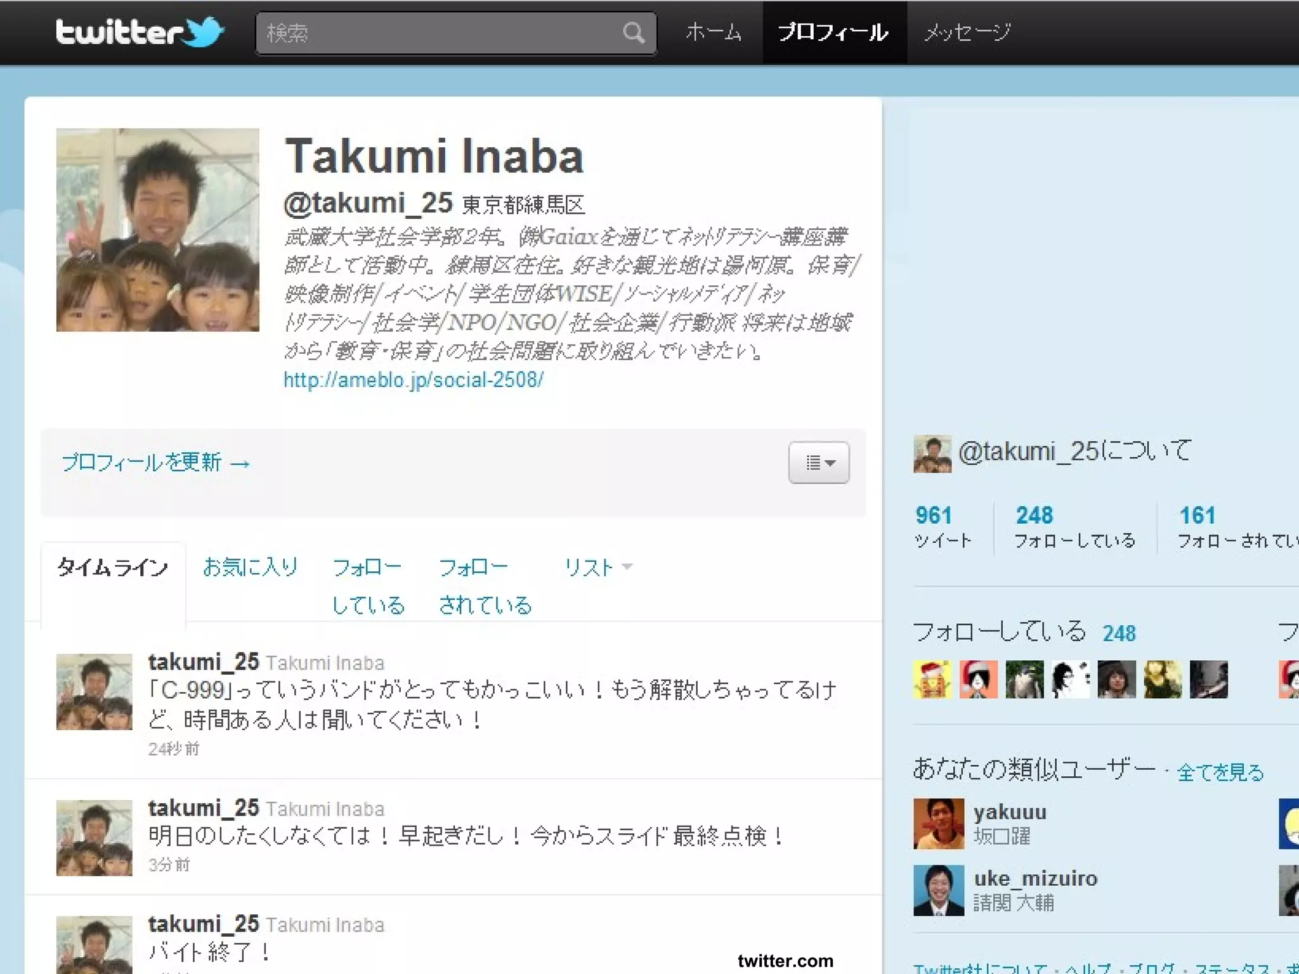This screenshot has width=1299, height=974.
Task: Focus the 検索 search field
Action: point(438,33)
